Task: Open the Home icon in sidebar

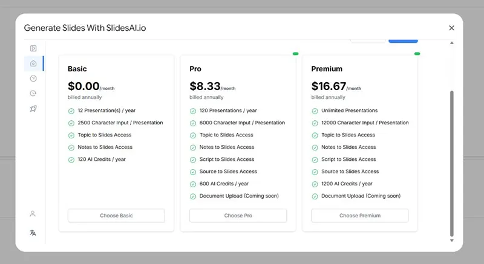Action: coord(33,63)
